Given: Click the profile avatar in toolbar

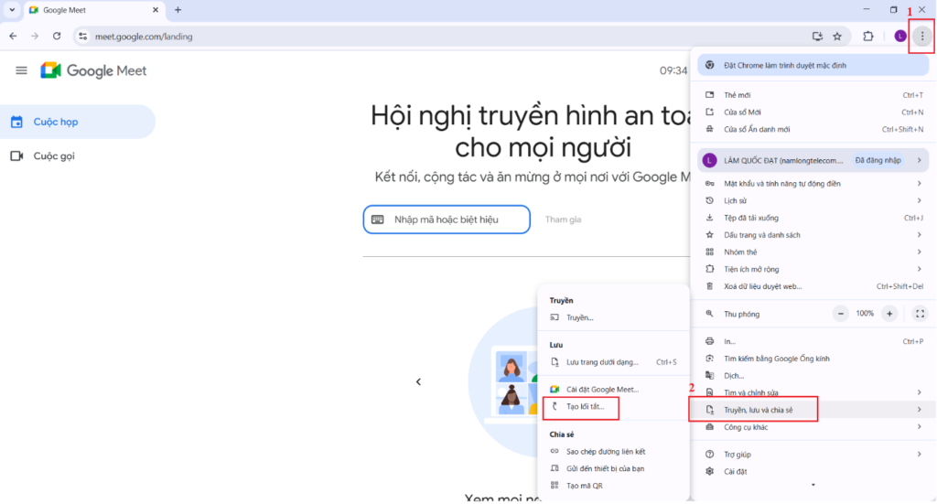Looking at the screenshot, I should point(900,37).
